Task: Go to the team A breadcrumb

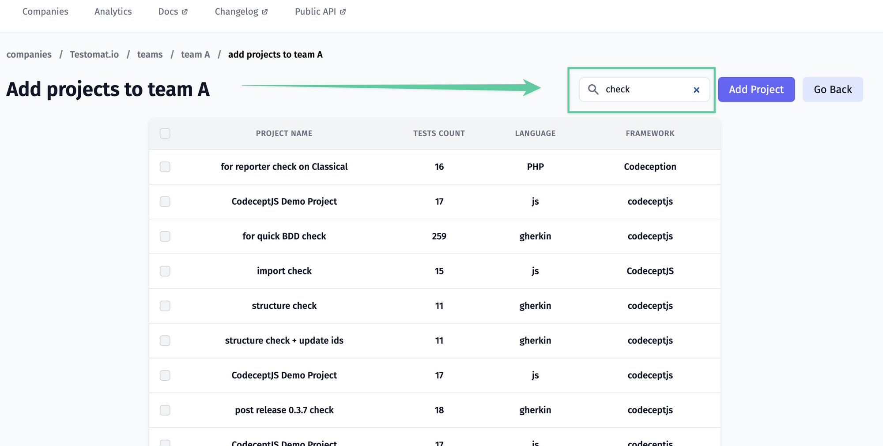Action: 195,55
